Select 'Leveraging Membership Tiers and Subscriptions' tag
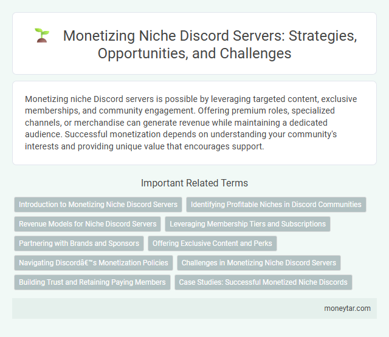389x337 pixels. click(247, 224)
